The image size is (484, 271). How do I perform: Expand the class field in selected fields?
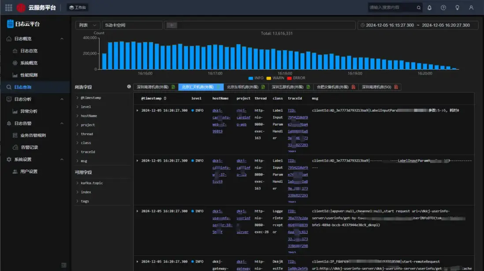(77, 143)
